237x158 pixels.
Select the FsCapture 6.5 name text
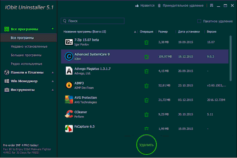click(x=84, y=127)
